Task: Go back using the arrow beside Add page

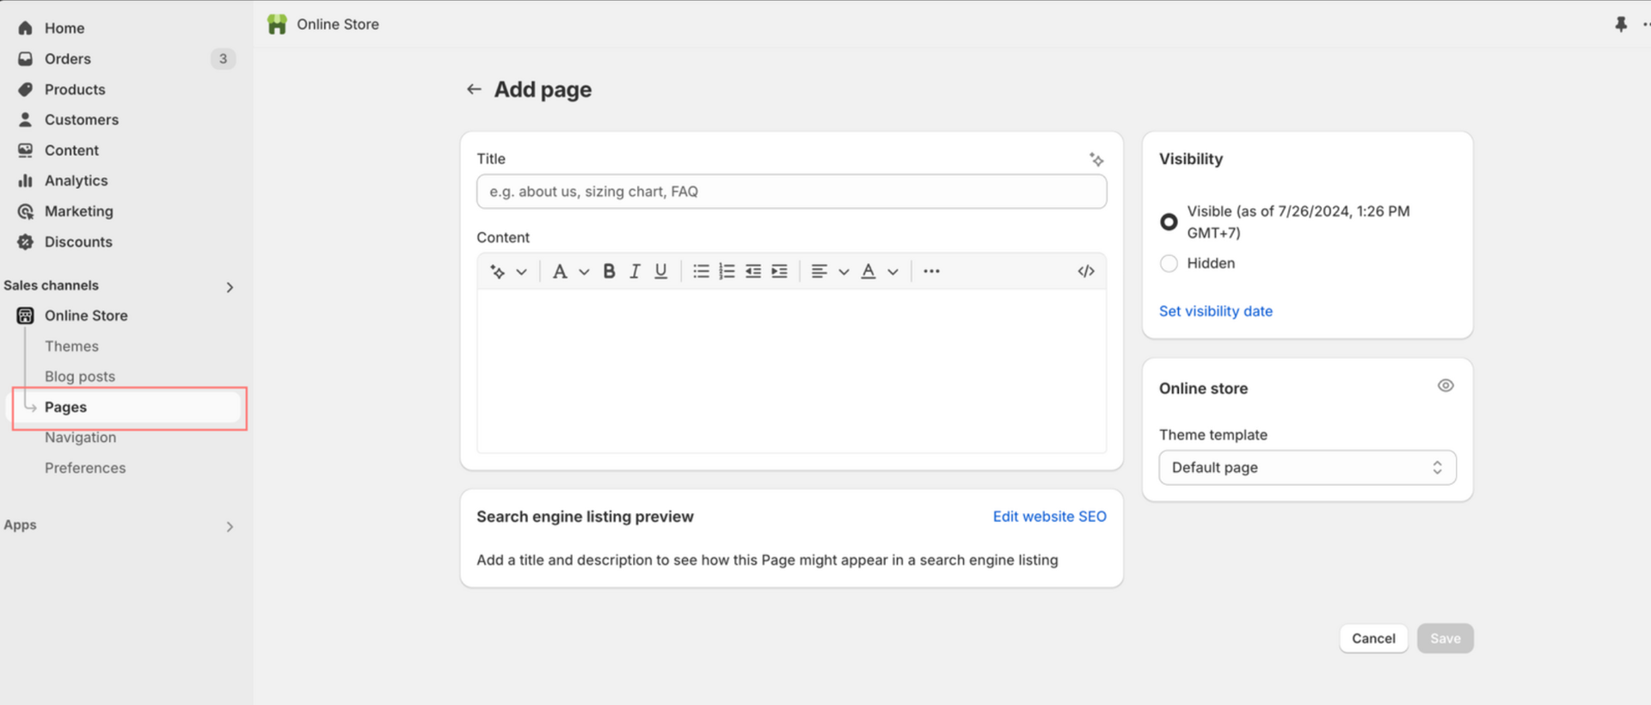Action: point(474,89)
